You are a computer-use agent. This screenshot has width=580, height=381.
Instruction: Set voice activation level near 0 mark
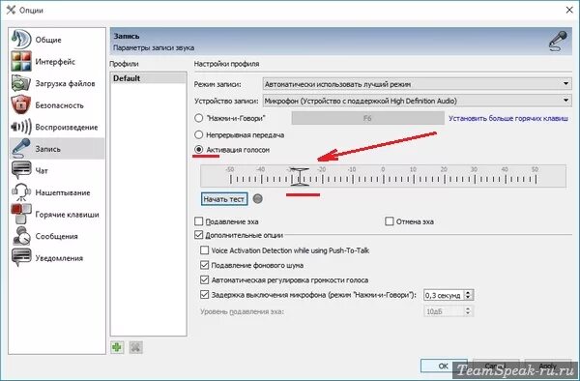point(383,179)
